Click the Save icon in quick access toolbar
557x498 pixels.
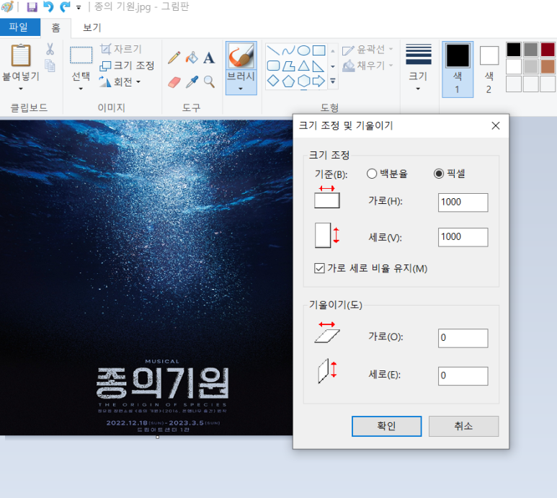tap(32, 6)
